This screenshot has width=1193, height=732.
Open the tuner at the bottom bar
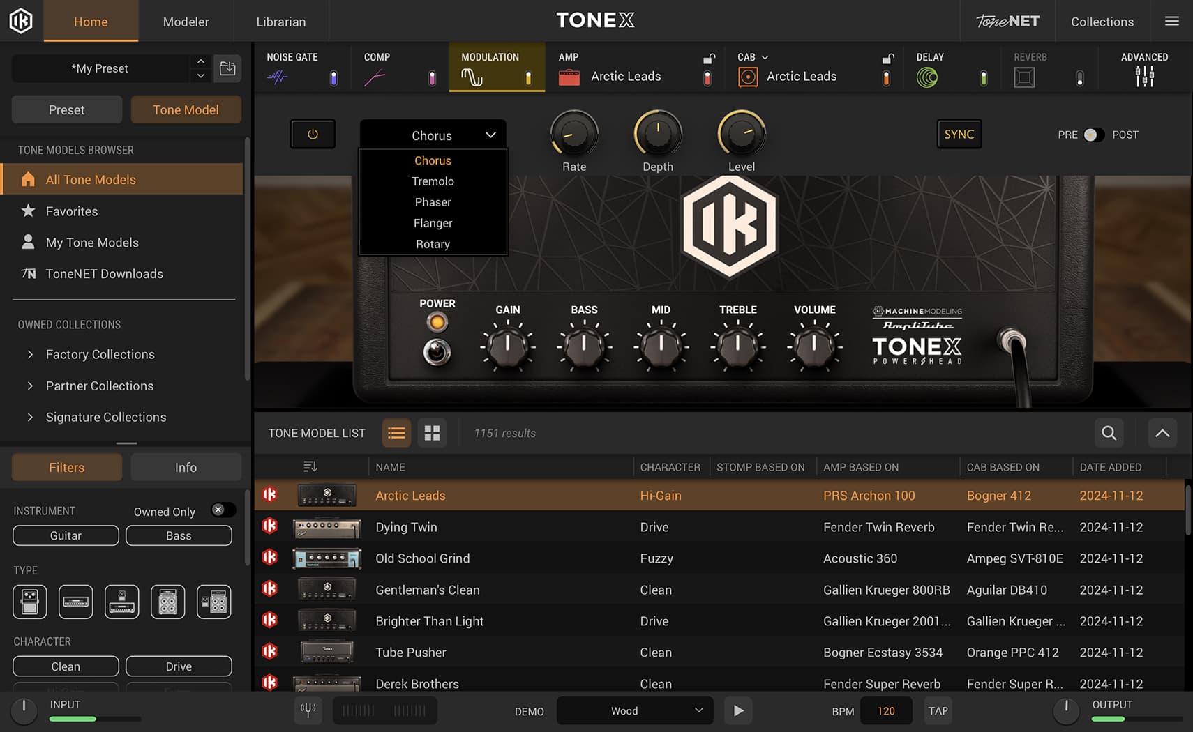(308, 710)
